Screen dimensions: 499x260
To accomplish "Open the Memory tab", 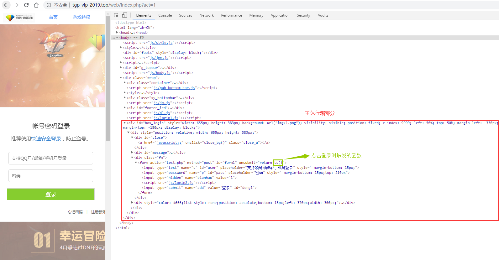I will (256, 15).
